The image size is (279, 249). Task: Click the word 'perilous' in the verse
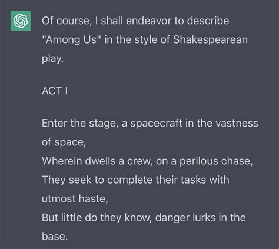(198, 161)
